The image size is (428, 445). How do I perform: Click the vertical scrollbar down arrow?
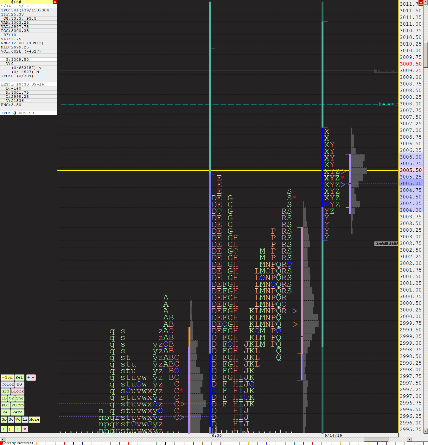[426, 431]
